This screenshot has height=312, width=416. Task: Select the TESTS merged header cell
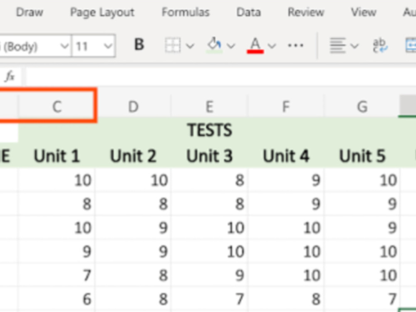click(x=210, y=130)
